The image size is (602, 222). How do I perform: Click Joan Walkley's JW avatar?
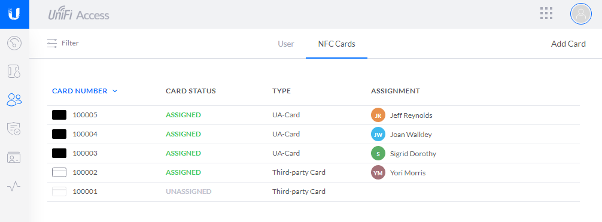click(378, 135)
